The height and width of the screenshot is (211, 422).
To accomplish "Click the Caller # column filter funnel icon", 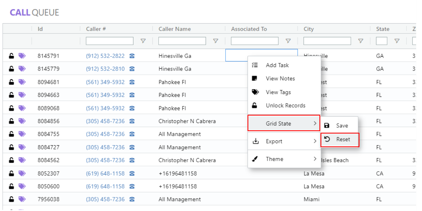I will click(x=143, y=41).
